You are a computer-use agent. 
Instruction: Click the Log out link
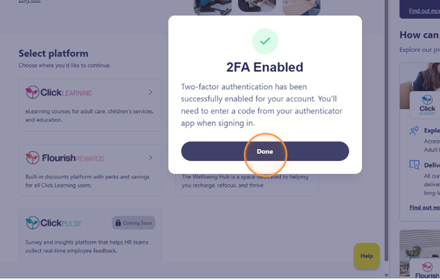[30, 2]
